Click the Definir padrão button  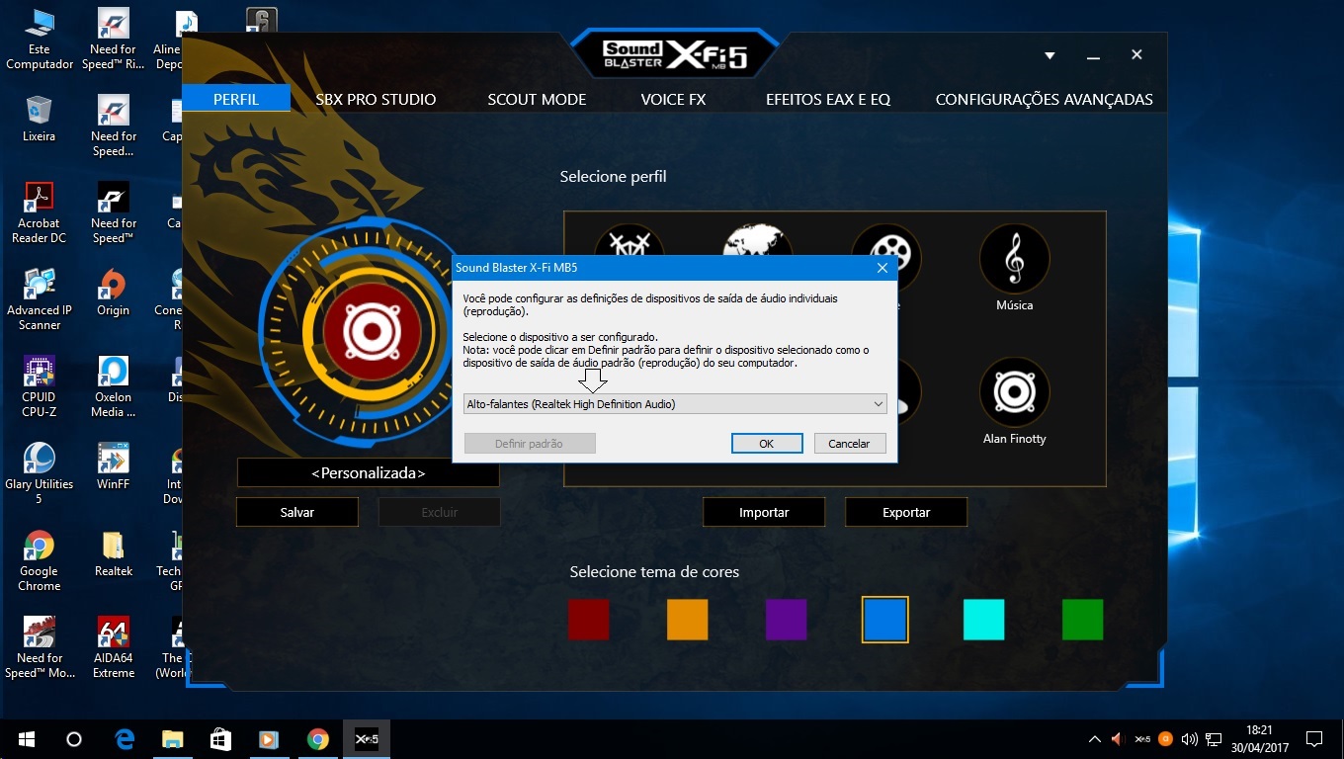[x=530, y=444]
